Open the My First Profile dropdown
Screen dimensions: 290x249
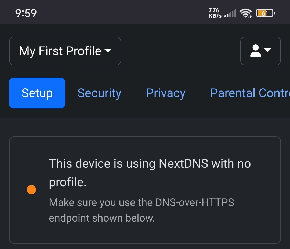coord(65,51)
